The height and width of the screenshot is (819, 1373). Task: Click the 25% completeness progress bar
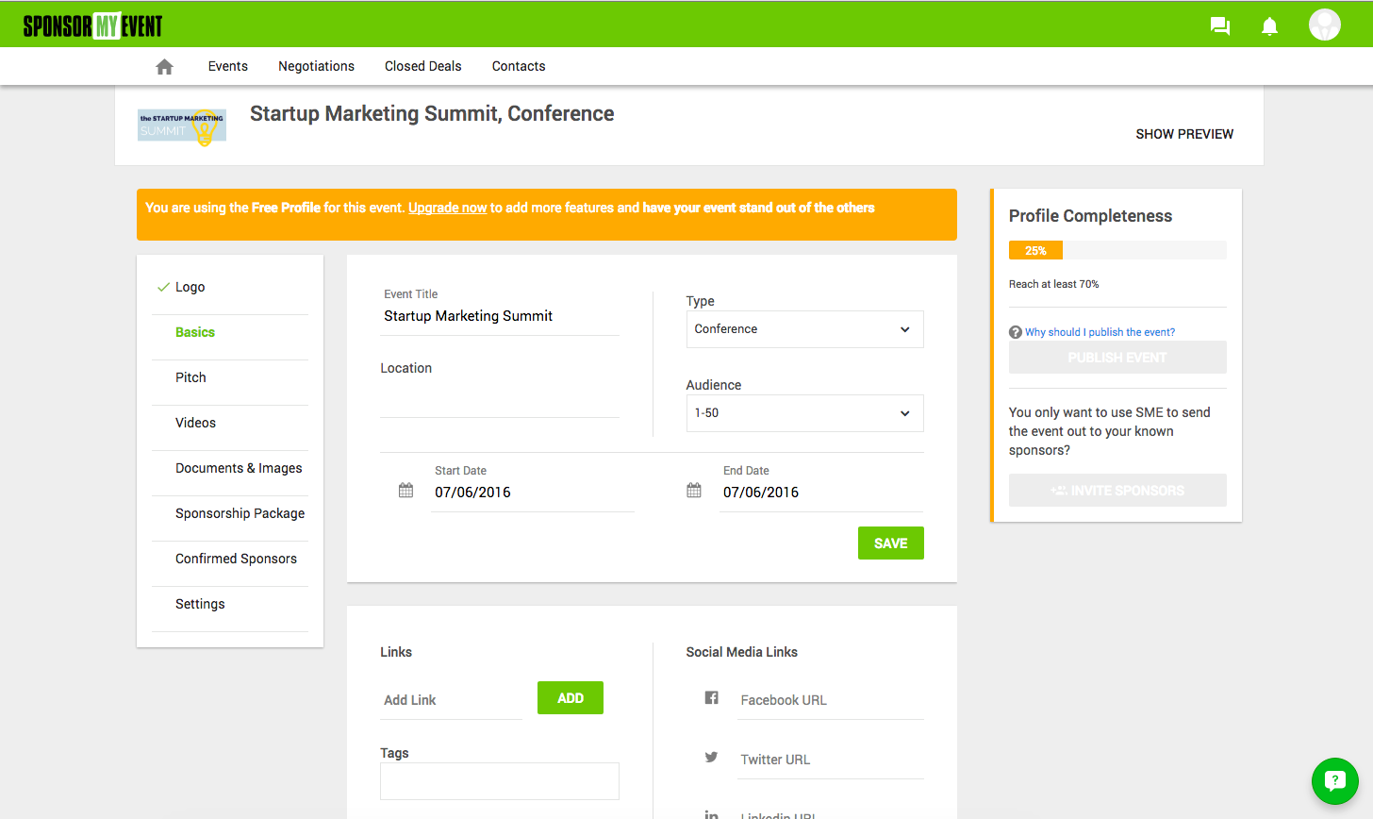pos(1117,250)
